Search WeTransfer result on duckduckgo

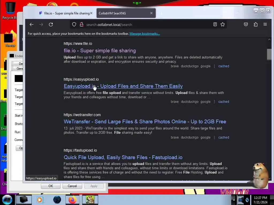tap(190, 137)
